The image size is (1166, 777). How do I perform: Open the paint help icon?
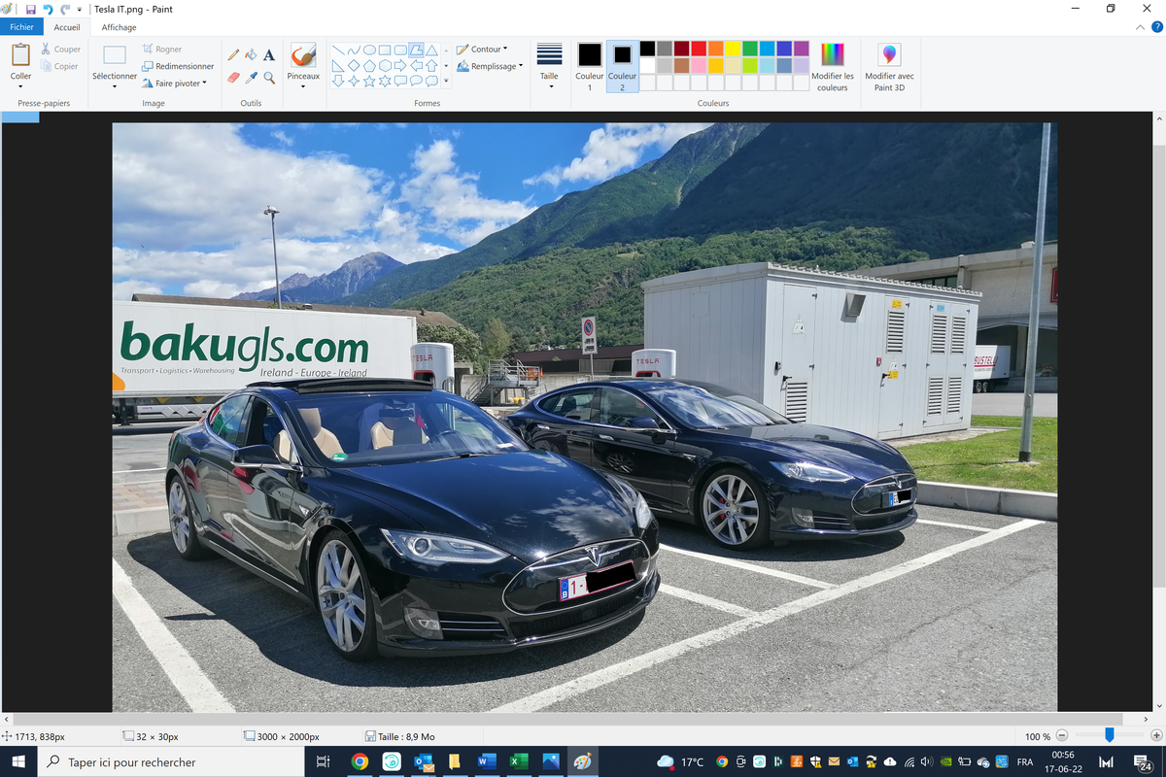point(1156,27)
